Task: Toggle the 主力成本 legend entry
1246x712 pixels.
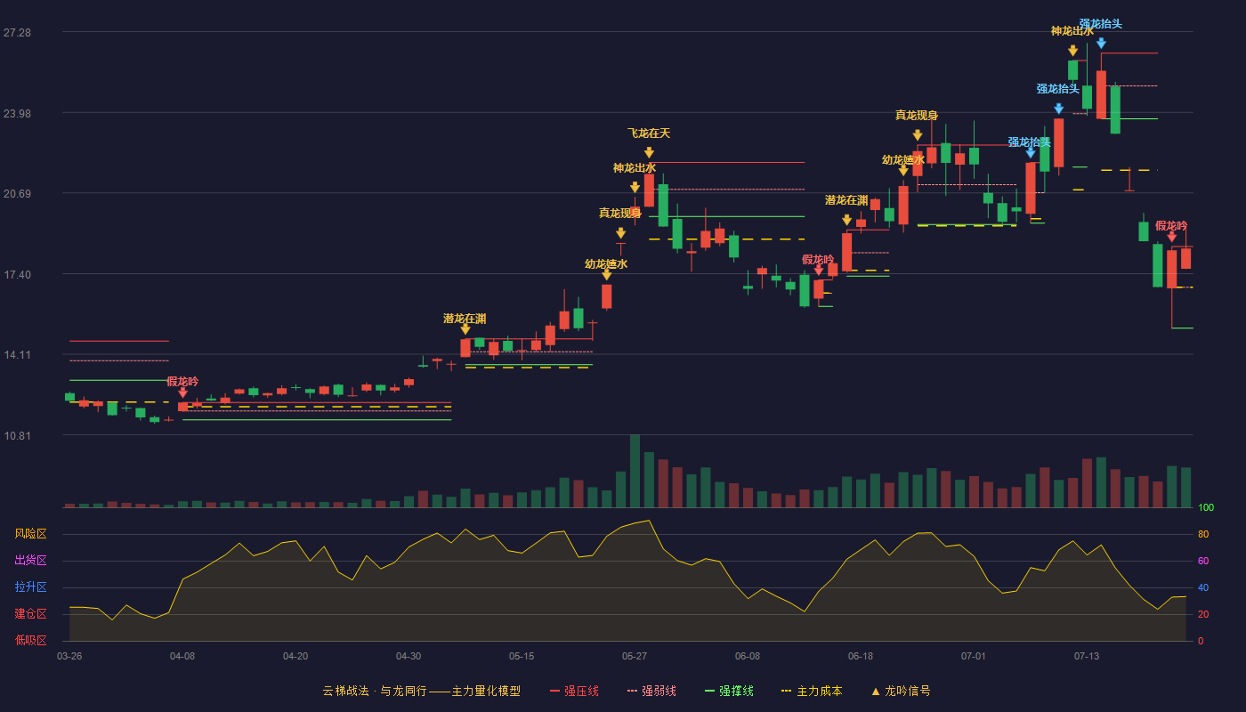Action: pos(811,691)
